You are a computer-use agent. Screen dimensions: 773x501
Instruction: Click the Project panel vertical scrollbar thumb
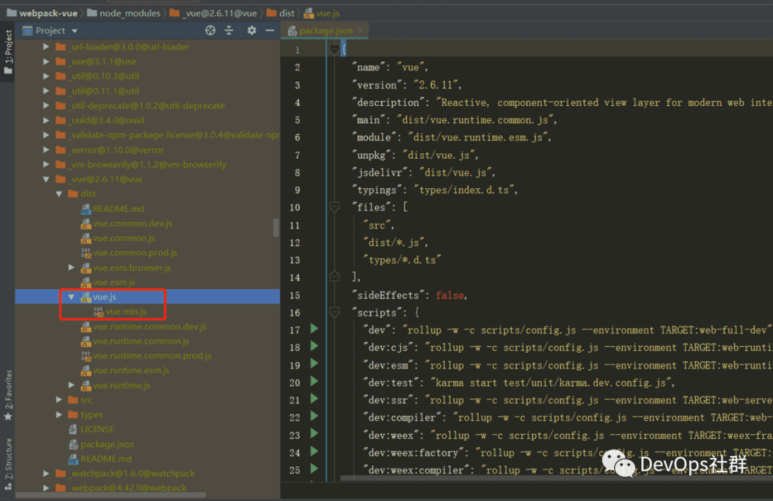coord(276,228)
